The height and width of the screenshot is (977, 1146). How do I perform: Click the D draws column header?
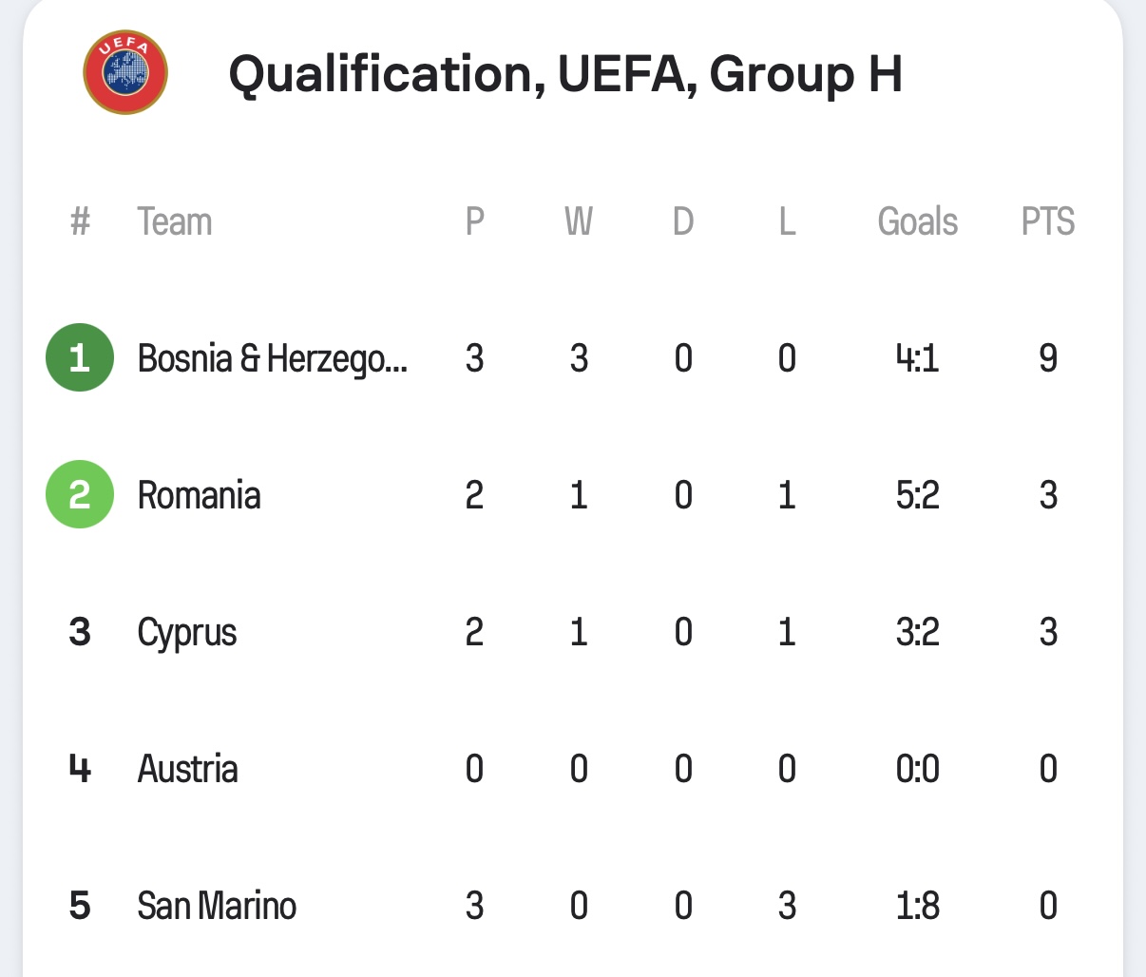pos(683,221)
